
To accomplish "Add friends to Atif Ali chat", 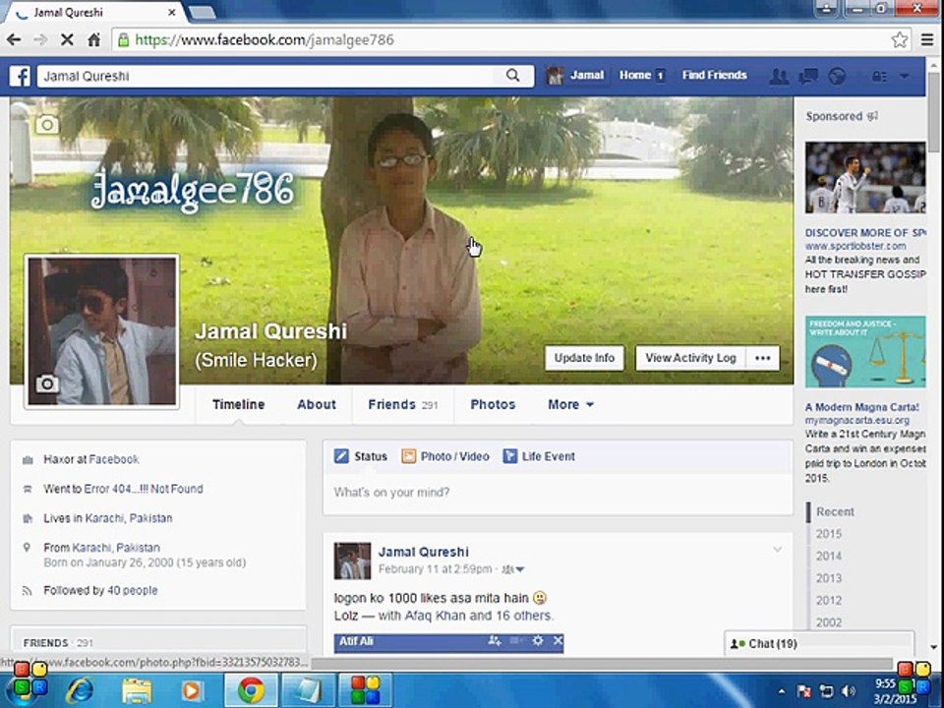I will tap(495, 641).
